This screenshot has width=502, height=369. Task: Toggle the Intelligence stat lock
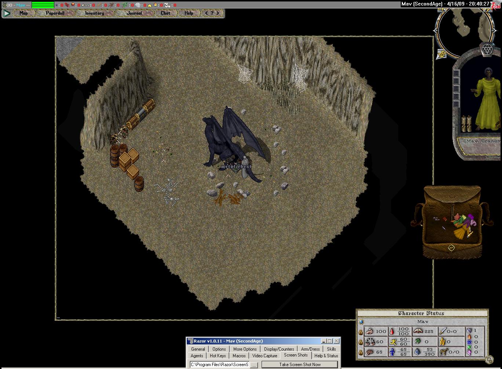[x=360, y=352]
